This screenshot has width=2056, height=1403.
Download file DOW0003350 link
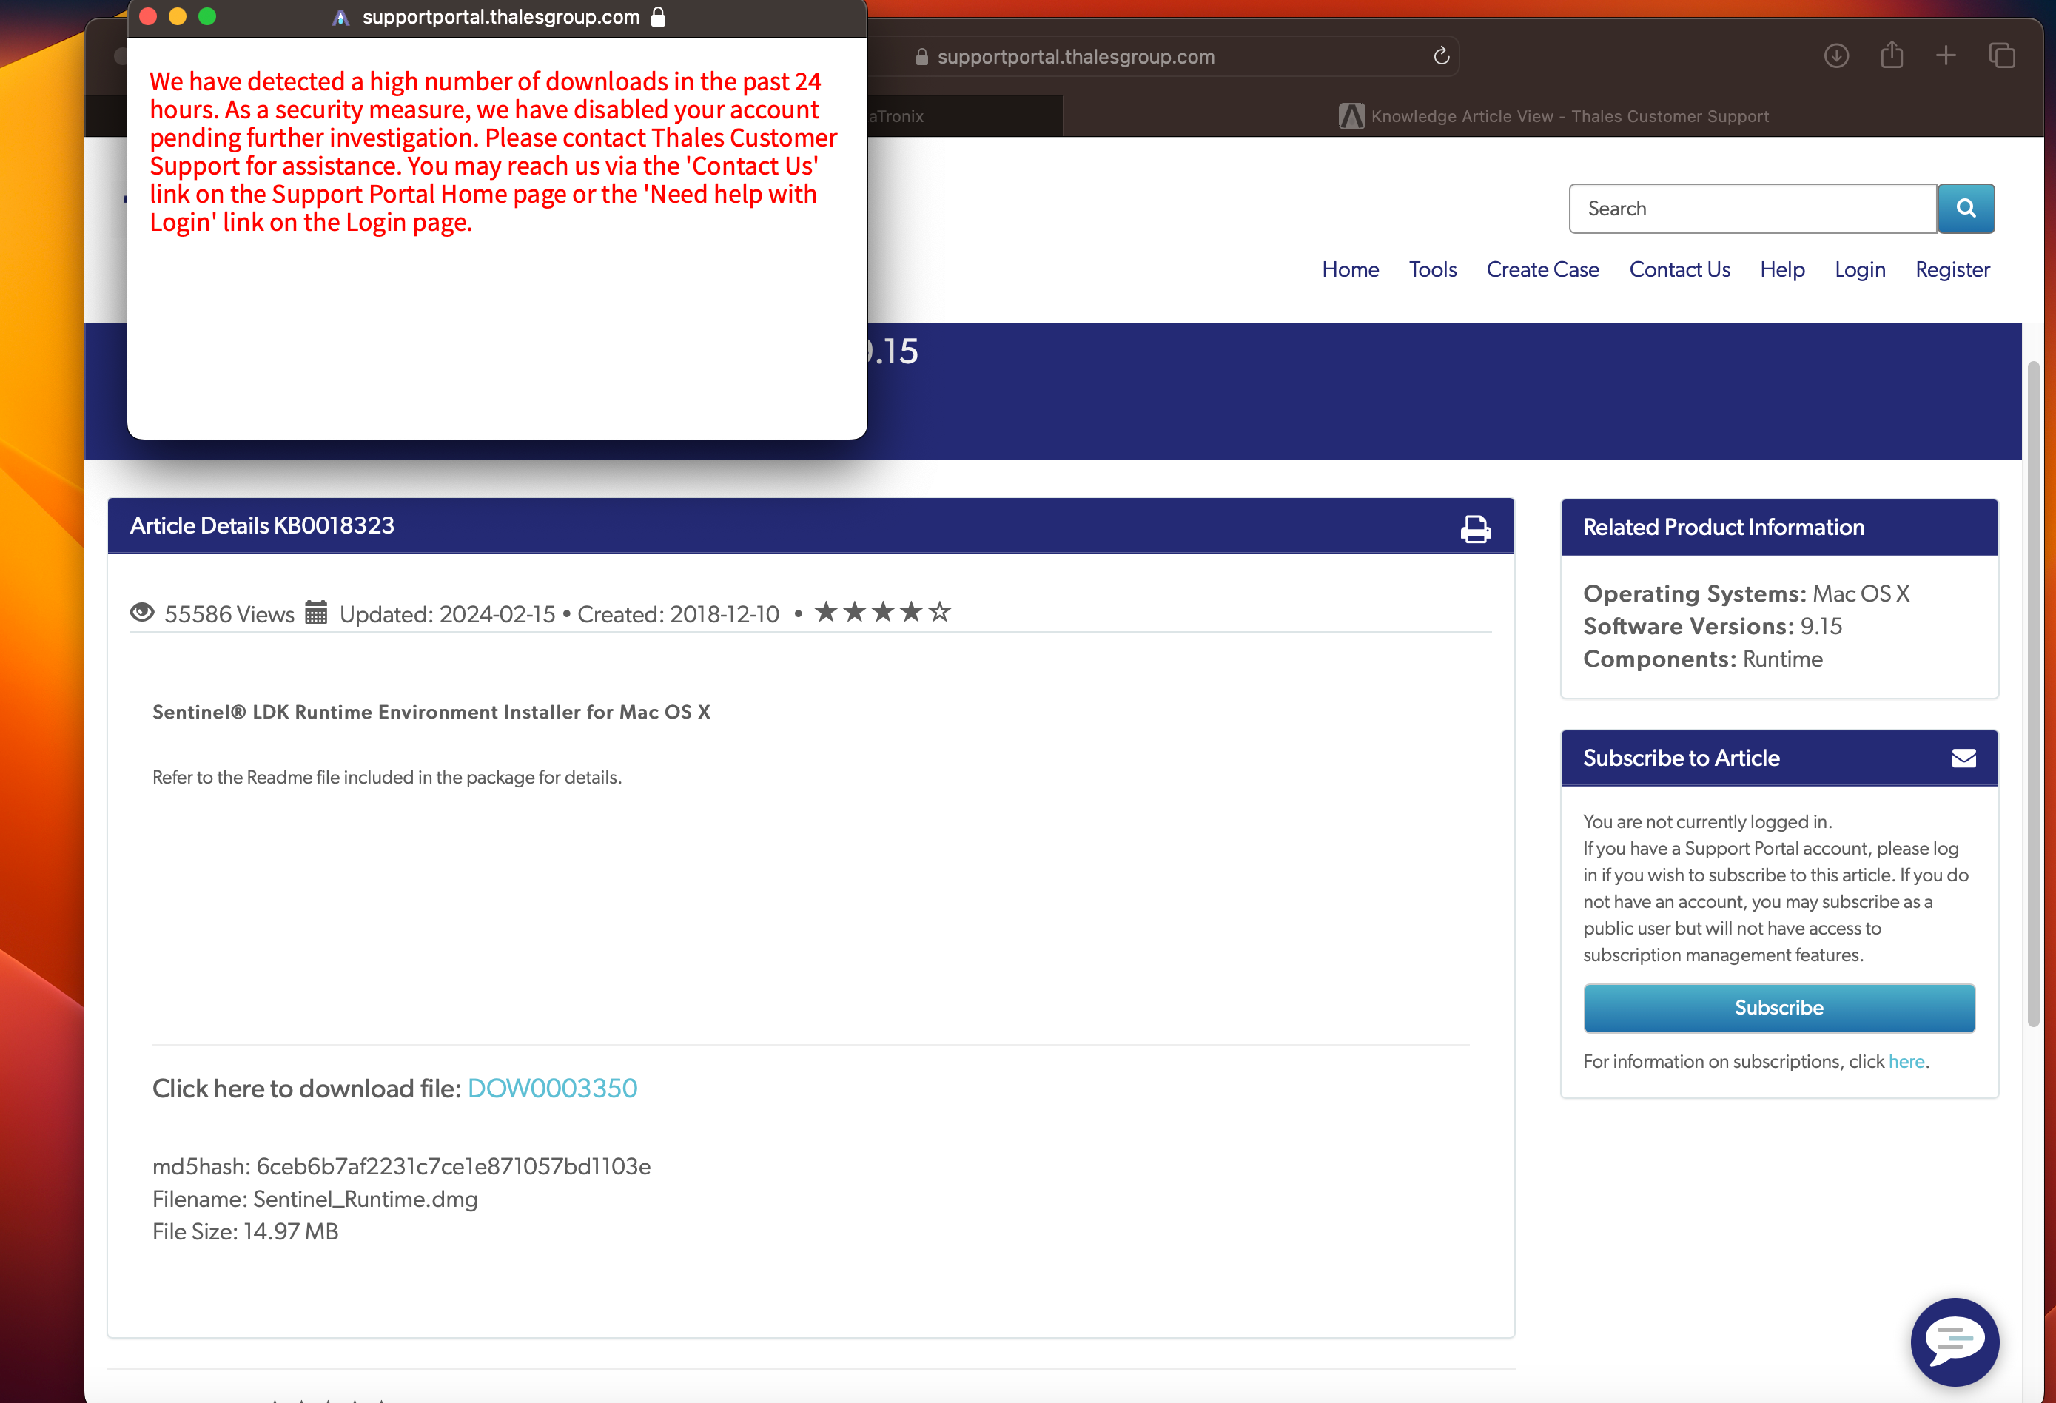click(x=552, y=1088)
